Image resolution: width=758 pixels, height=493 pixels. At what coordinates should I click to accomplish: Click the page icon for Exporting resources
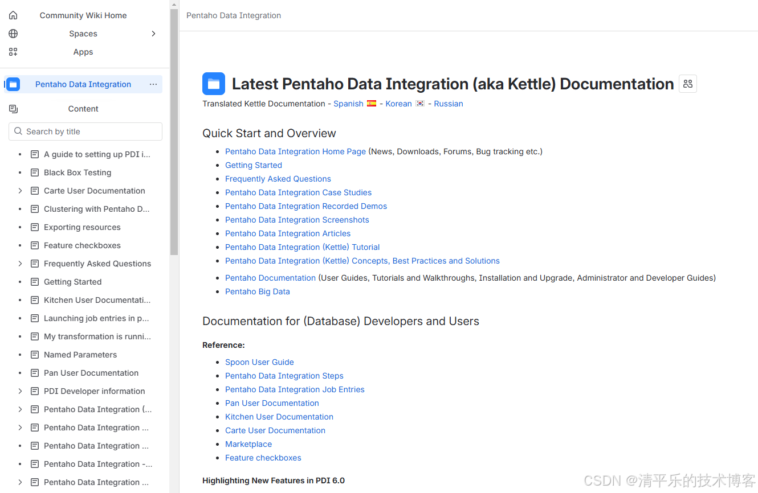point(35,227)
